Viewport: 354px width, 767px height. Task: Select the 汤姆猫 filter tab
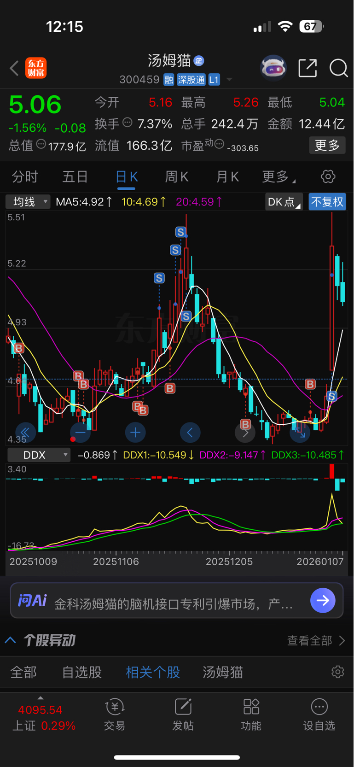coord(223,672)
